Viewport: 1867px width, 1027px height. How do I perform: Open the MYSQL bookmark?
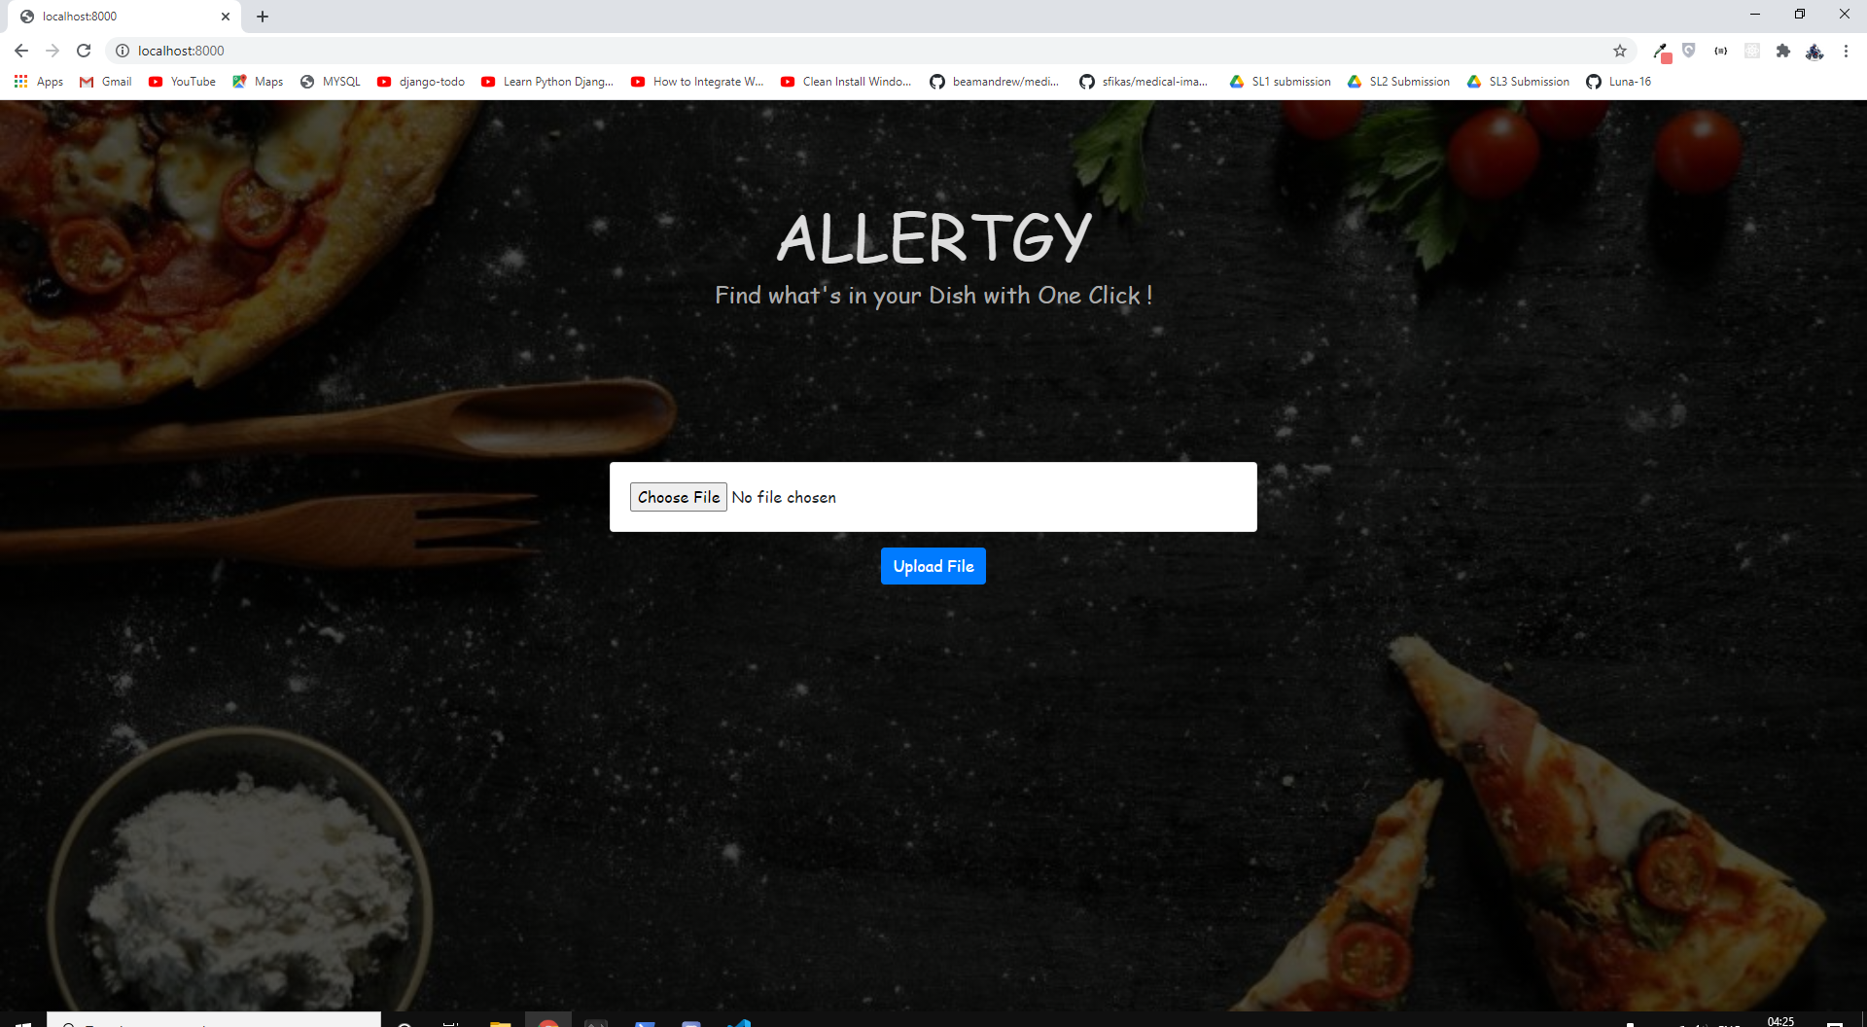pyautogui.click(x=331, y=82)
